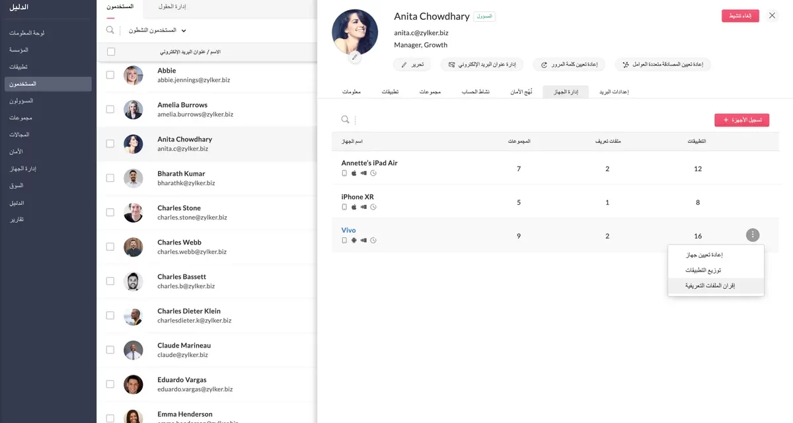Click the clock icon under Vivo
The width and height of the screenshot is (793, 423).
[373, 240]
